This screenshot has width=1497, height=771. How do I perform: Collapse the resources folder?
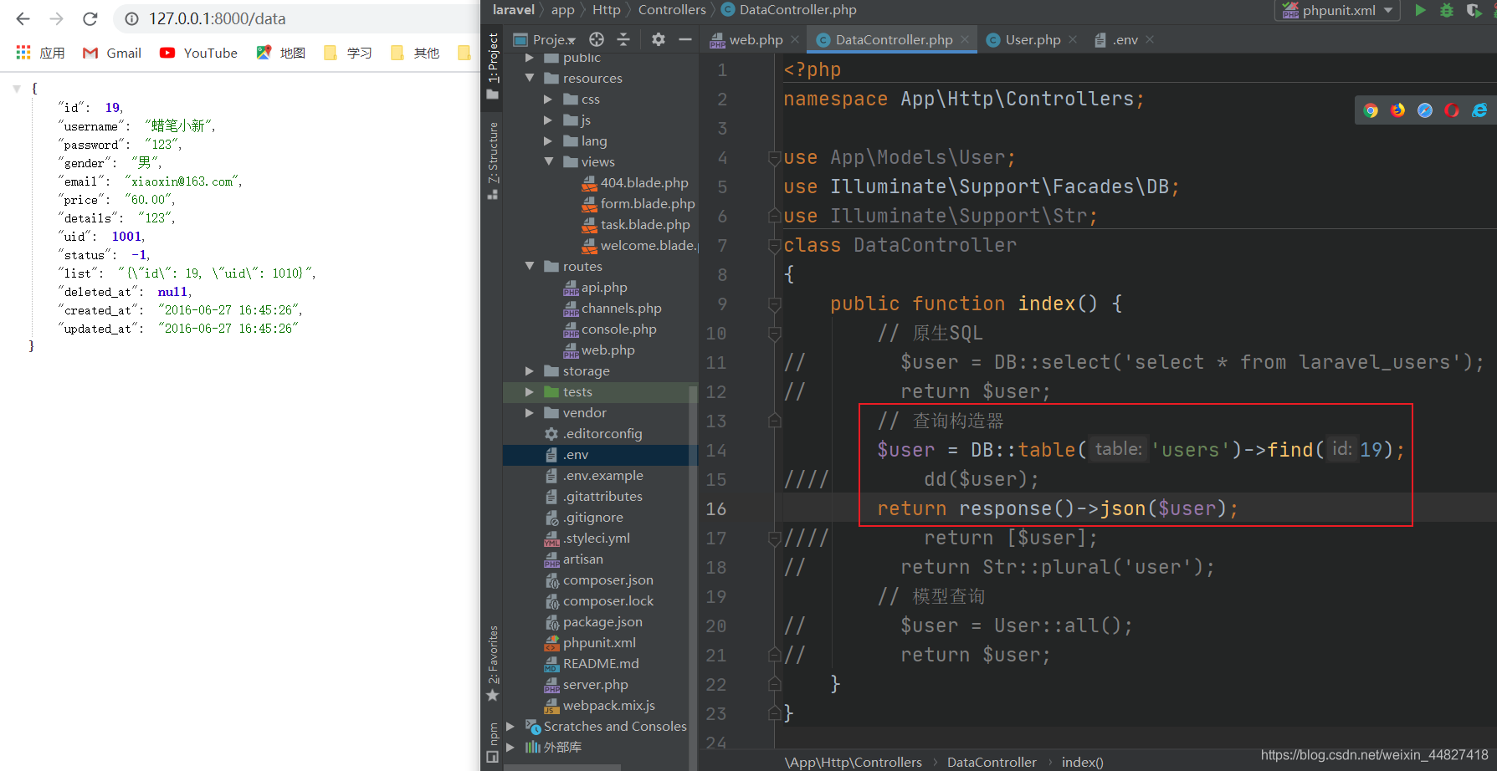529,78
